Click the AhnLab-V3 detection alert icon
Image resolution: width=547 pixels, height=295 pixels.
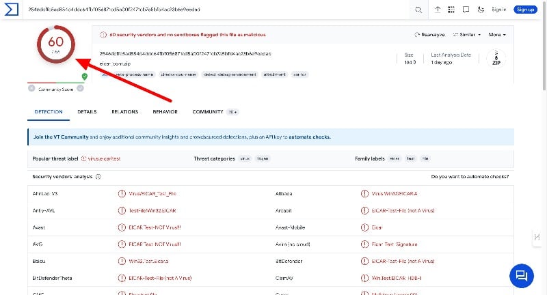122,193
